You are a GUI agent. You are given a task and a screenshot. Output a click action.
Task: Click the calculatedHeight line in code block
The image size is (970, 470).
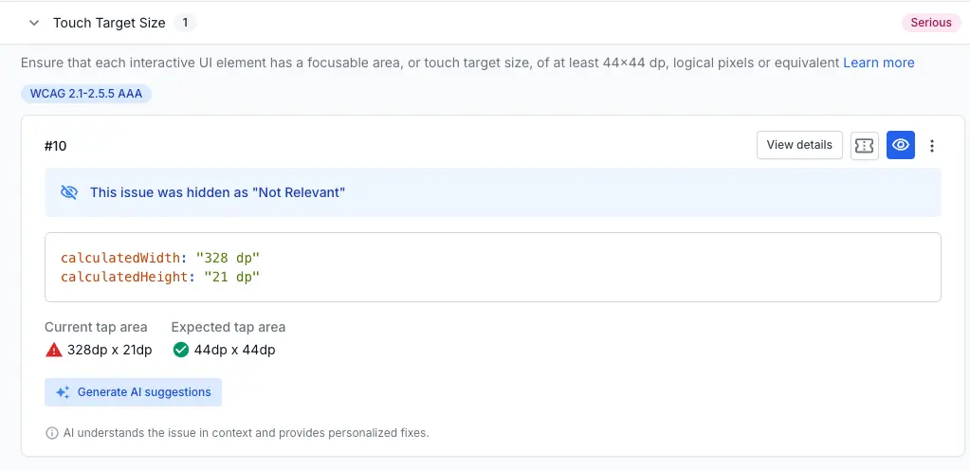pos(160,277)
